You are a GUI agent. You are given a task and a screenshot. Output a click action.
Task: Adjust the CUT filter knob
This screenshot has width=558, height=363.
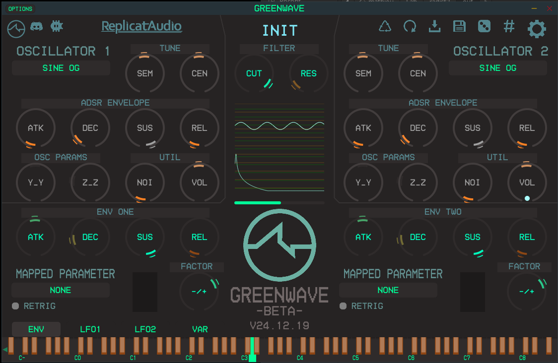[254, 73]
